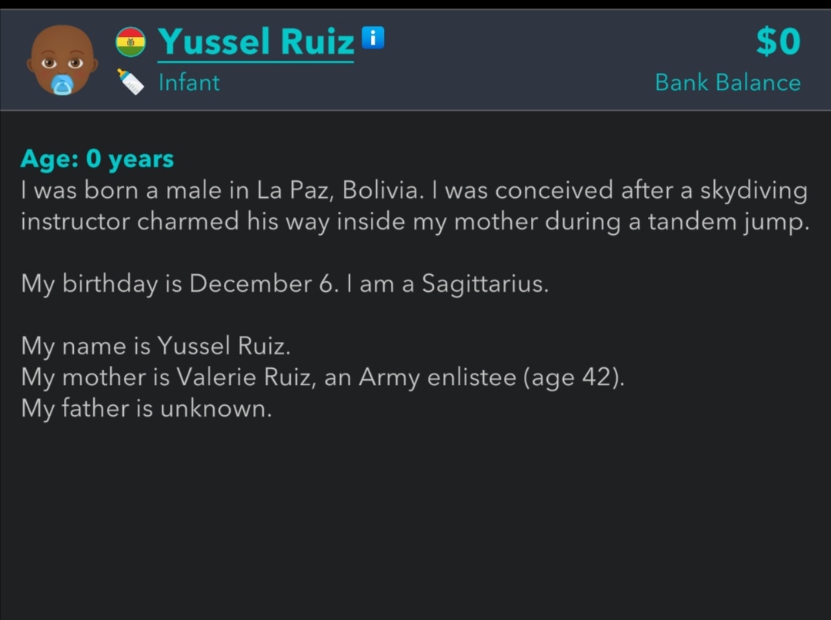Select the Age: 0 years heading
Image resolution: width=831 pixels, height=620 pixels.
click(97, 159)
